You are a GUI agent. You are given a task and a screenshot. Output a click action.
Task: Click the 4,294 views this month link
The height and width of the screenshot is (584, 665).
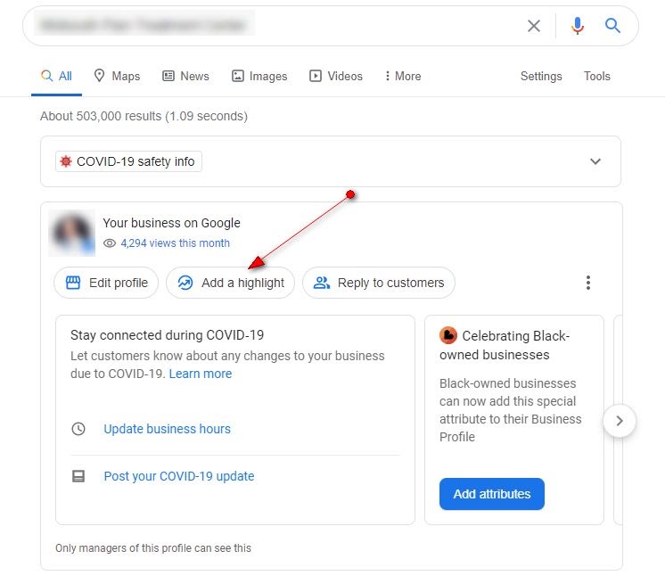[175, 243]
